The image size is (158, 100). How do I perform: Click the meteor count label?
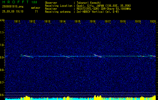[36, 8]
